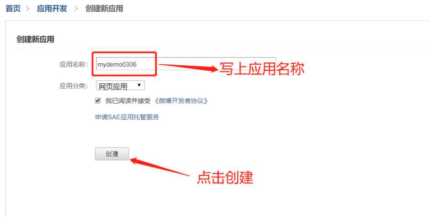
Task: Go to 首页 in the breadcrumb
Action: click(13, 8)
